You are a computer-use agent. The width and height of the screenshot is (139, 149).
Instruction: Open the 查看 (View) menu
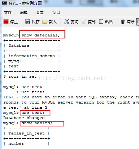point(40,13)
